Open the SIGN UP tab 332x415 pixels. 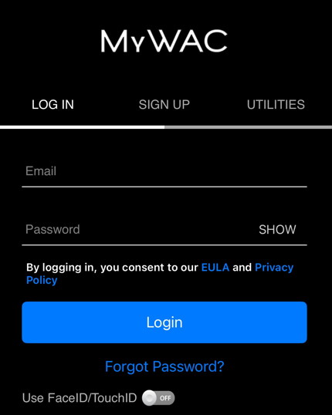[x=164, y=105]
